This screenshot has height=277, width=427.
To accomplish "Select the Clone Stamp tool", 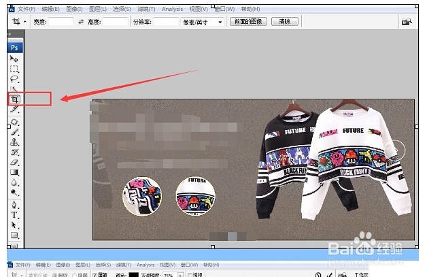I will pyautogui.click(x=14, y=142).
